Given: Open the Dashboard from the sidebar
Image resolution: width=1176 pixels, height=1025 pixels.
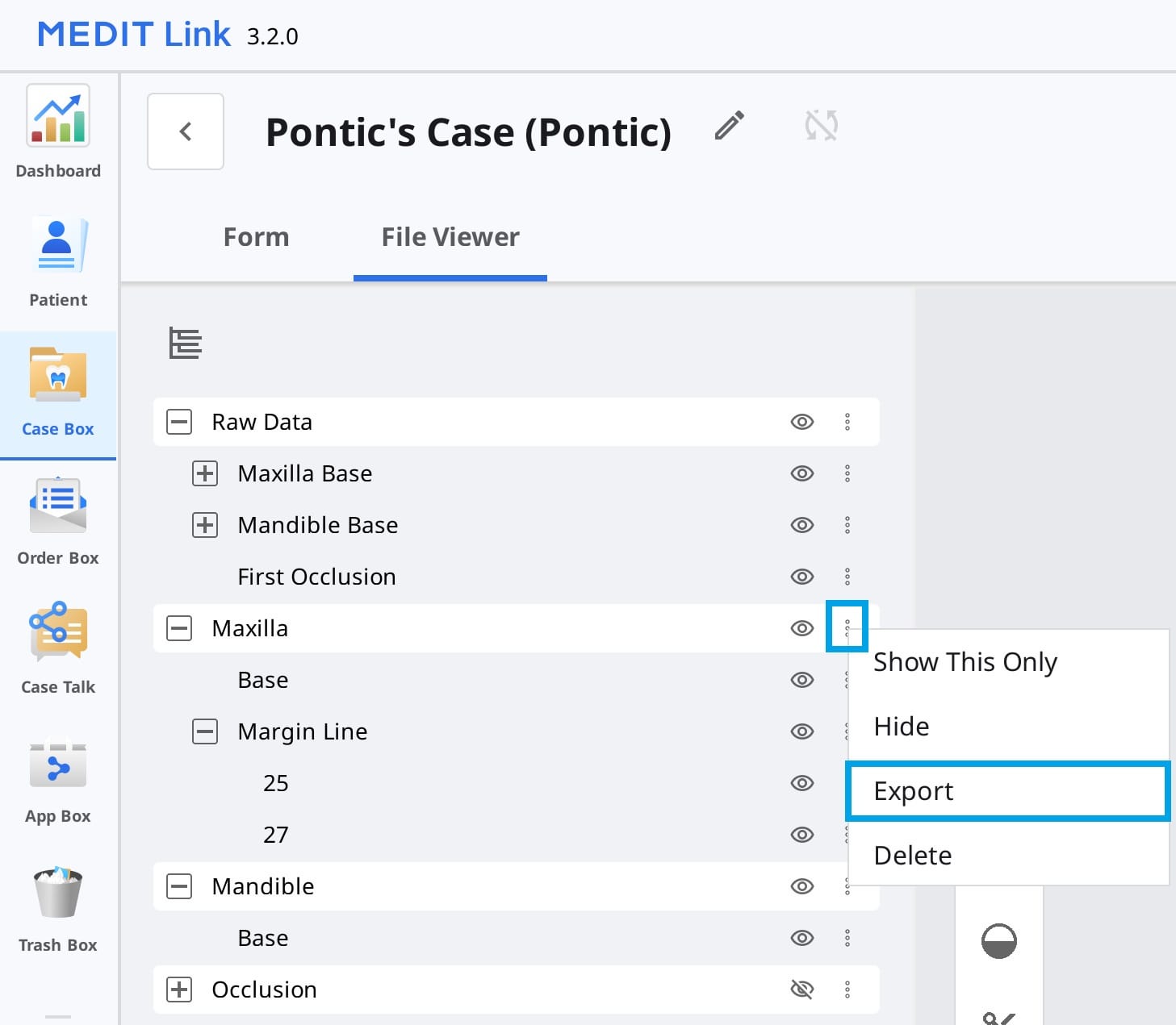Looking at the screenshot, I should coord(58,131).
